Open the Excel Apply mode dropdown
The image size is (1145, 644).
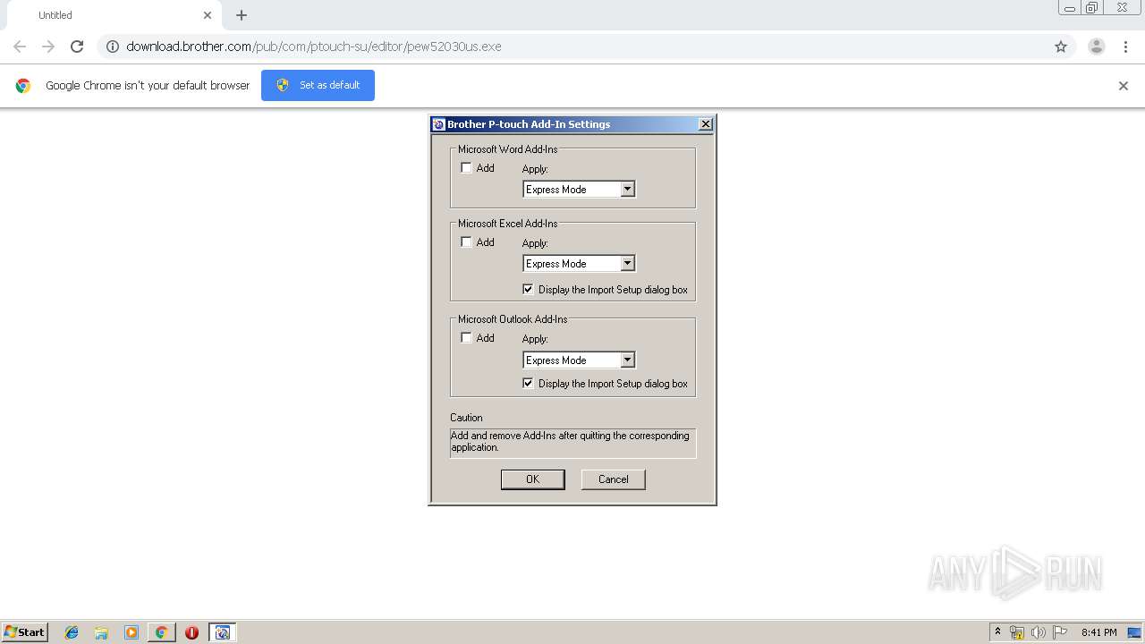pos(627,263)
